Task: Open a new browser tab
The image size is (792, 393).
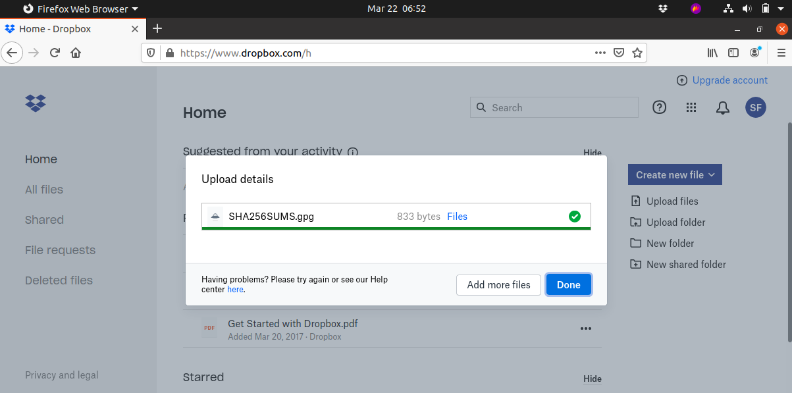Action: point(157,28)
